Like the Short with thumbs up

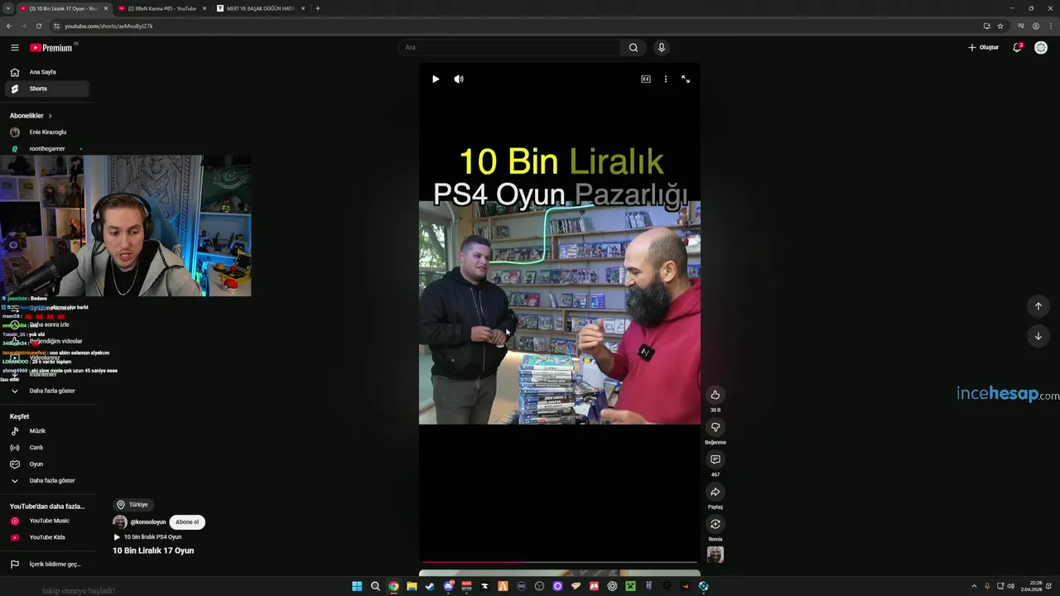click(x=715, y=395)
